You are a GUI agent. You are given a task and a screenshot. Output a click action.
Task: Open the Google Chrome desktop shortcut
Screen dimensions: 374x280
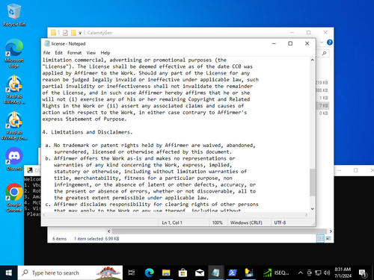pos(14,198)
